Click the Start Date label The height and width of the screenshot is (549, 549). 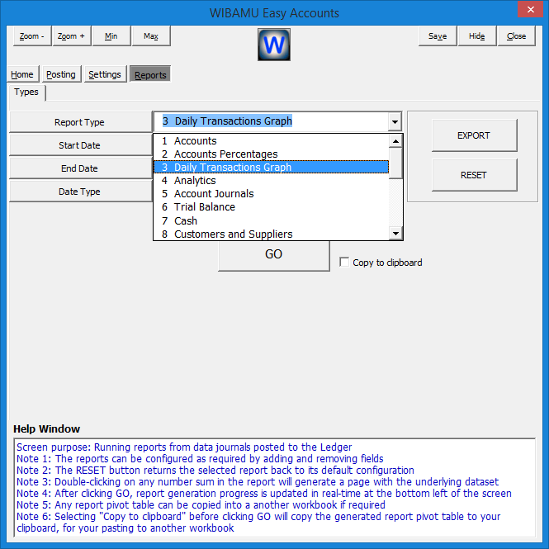click(80, 145)
